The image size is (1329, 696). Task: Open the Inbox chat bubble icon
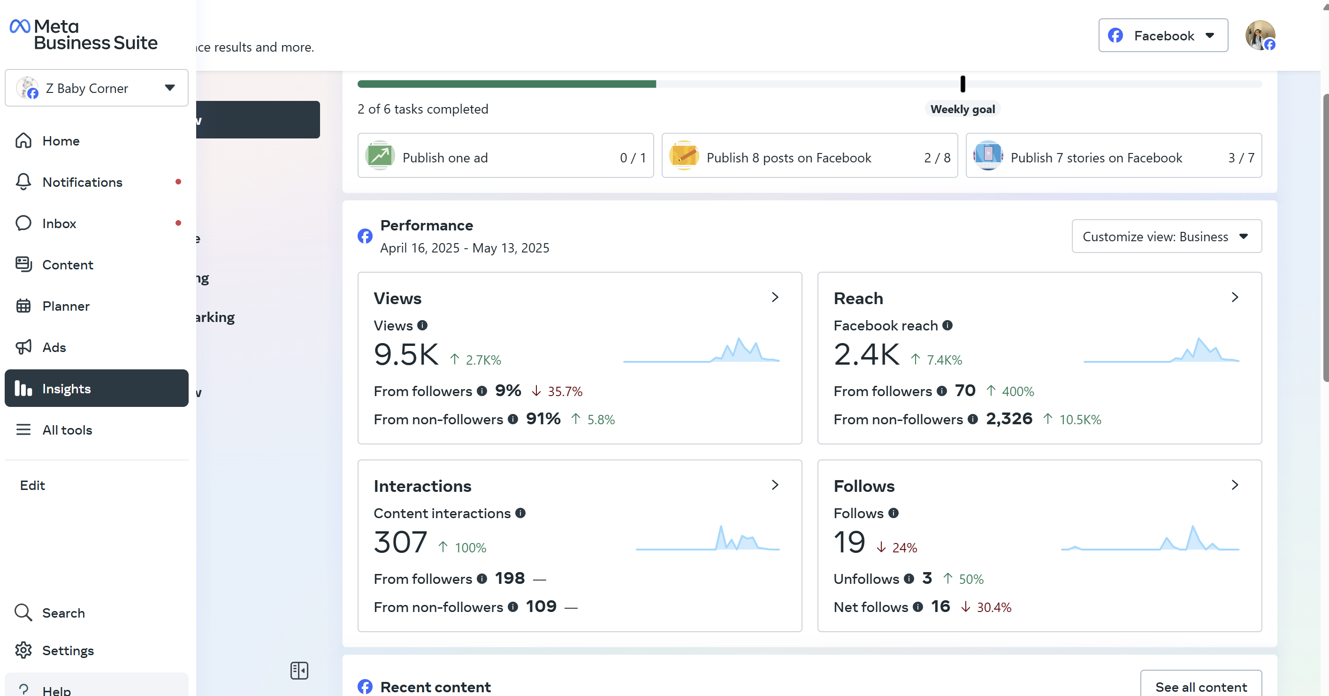click(23, 223)
